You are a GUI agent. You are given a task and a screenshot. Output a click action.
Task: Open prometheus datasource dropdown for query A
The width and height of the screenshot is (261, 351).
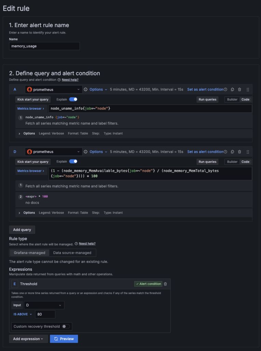[54, 89]
